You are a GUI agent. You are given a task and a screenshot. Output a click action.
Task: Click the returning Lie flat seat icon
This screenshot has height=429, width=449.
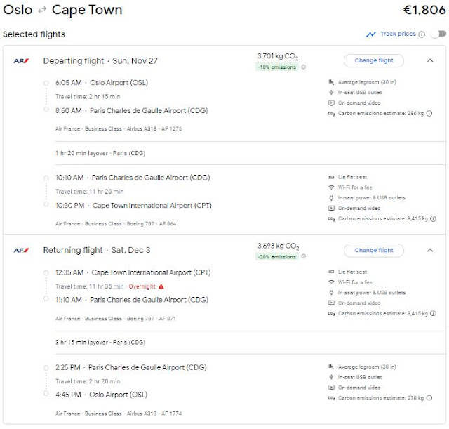[331, 272]
